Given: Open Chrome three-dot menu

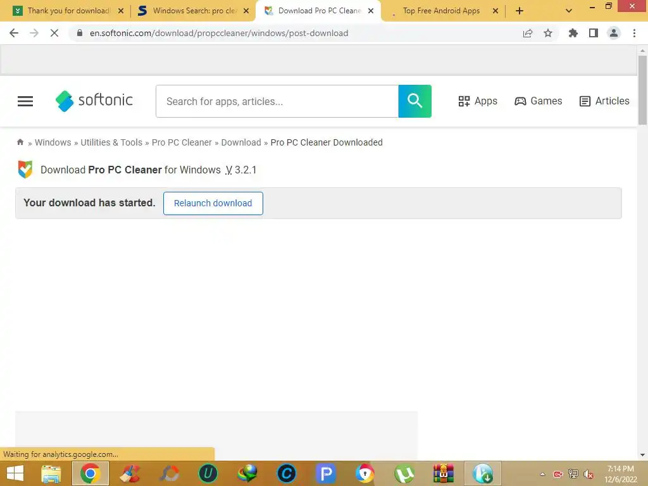Looking at the screenshot, I should click(x=634, y=33).
